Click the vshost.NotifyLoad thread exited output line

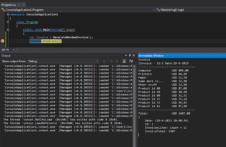click(x=61, y=120)
